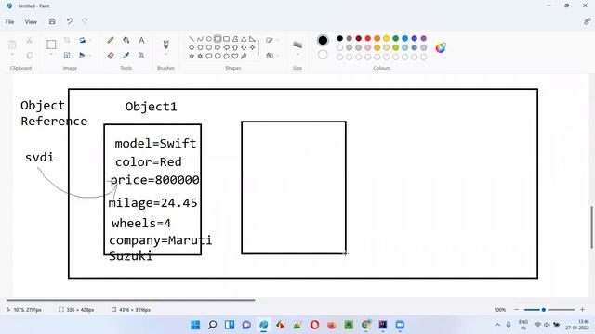Choose the Line shape
The width and height of the screenshot is (595, 334).
(192, 39)
